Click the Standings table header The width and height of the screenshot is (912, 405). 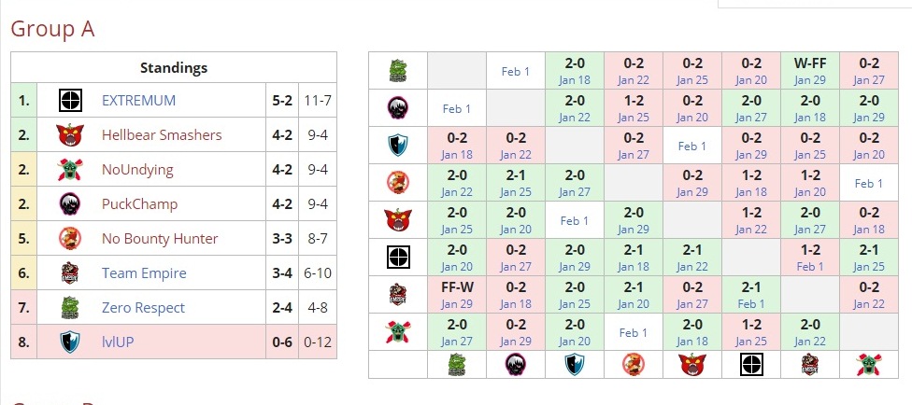pyautogui.click(x=174, y=67)
